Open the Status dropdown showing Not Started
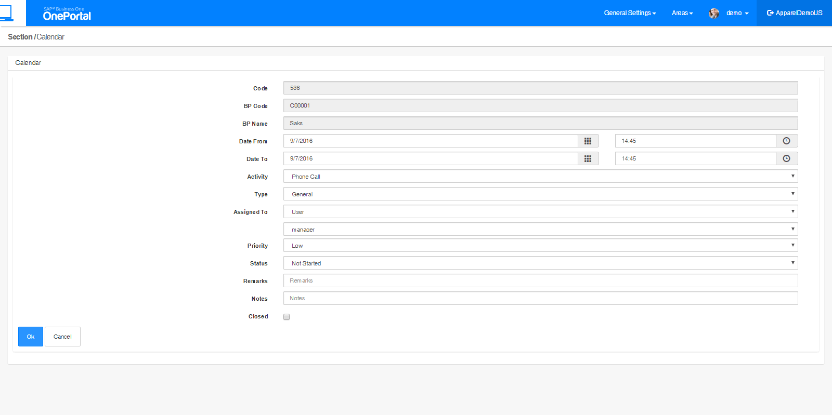The image size is (832, 415). tap(540, 263)
